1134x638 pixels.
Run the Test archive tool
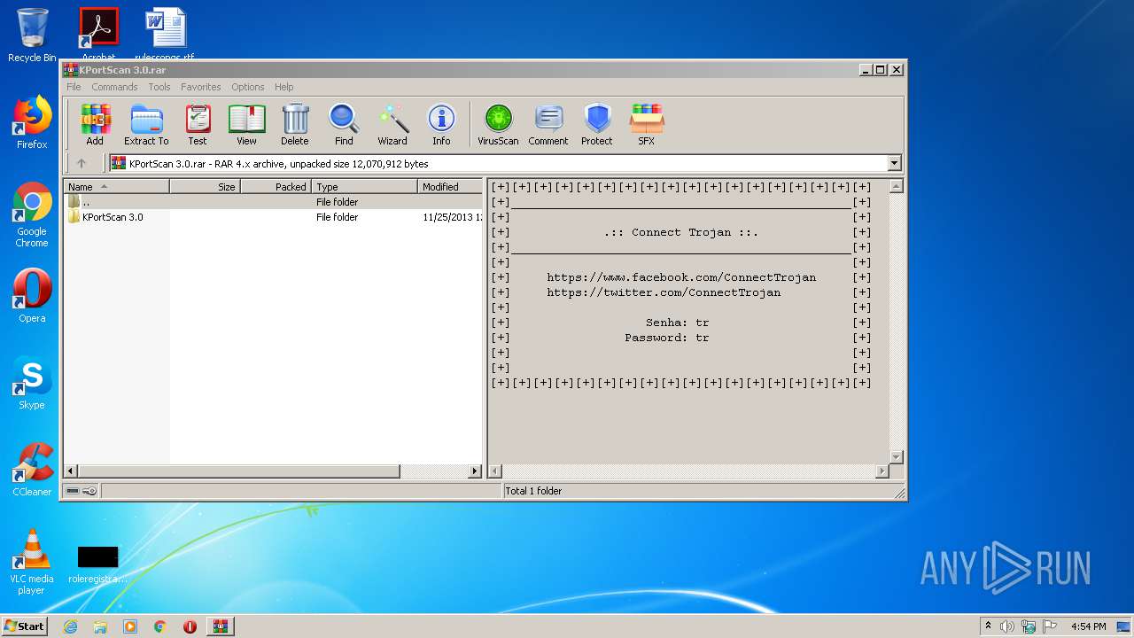pos(198,124)
